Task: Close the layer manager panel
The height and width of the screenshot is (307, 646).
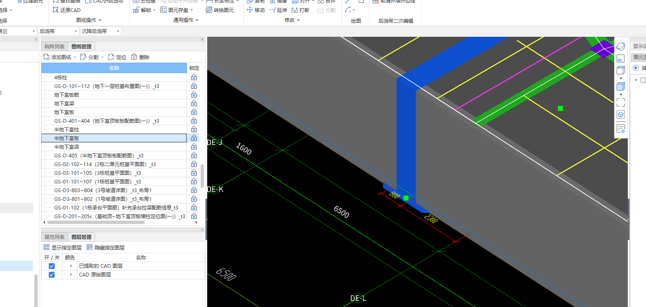Action: (x=202, y=230)
